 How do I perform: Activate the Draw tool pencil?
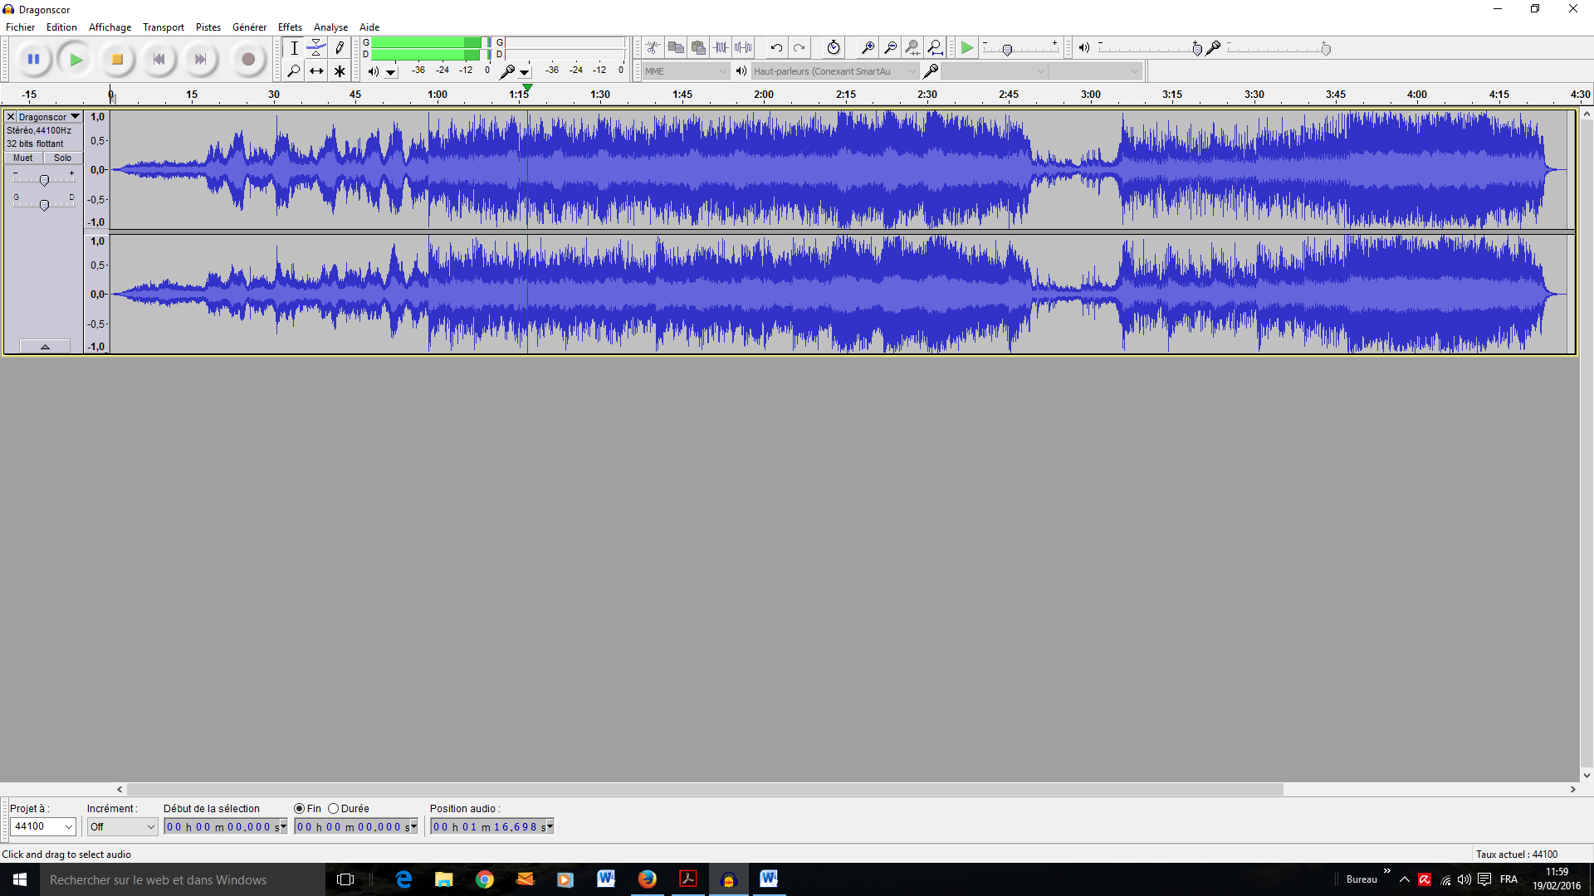(x=340, y=47)
